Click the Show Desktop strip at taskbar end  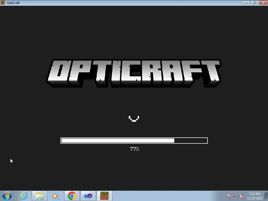266,196
